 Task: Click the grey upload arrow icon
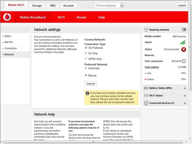(x=145, y=73)
